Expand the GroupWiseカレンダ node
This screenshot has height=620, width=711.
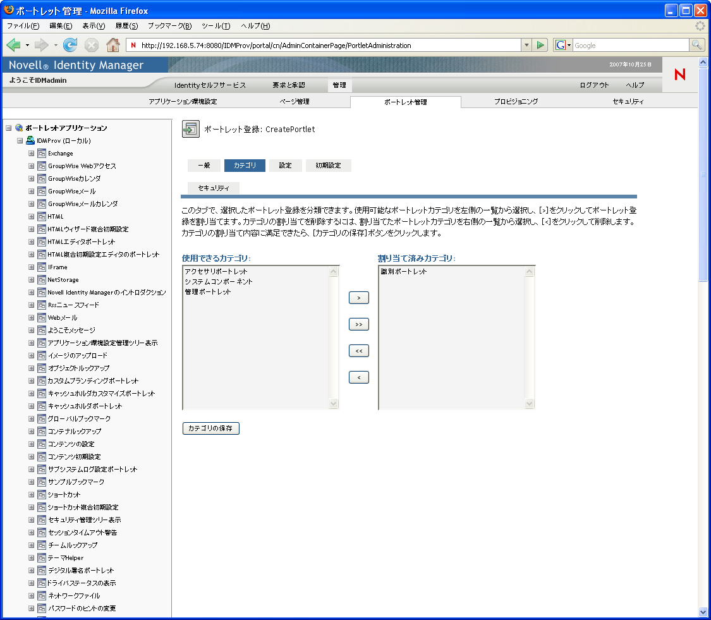(32, 179)
